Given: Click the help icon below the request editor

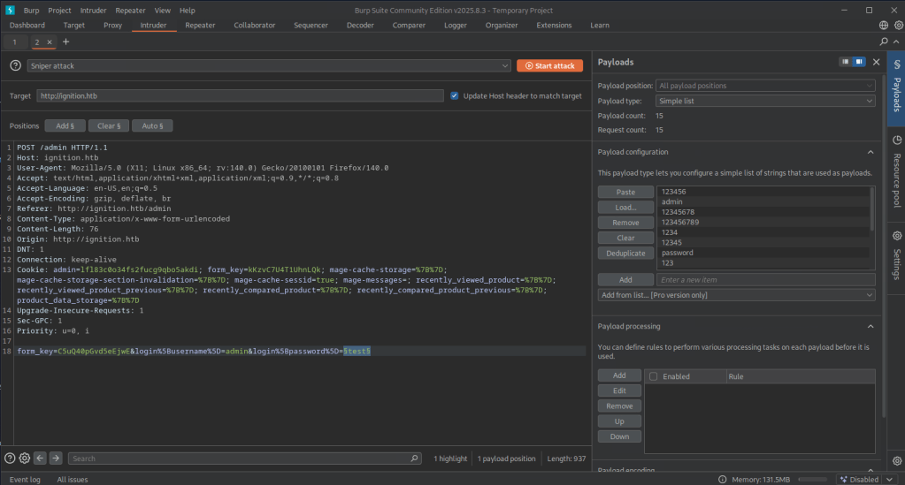Looking at the screenshot, I should coord(10,458).
